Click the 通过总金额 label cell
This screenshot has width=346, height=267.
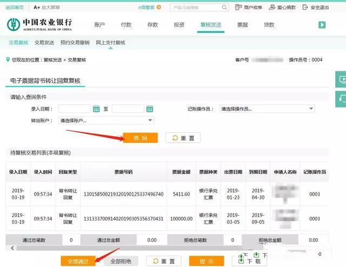(x=108, y=240)
